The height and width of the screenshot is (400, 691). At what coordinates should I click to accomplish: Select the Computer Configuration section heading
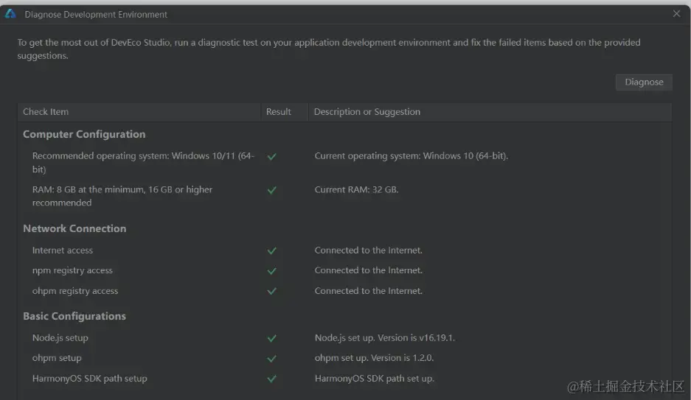click(84, 134)
